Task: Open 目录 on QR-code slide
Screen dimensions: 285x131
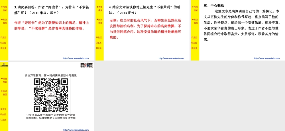Action: (4, 120)
